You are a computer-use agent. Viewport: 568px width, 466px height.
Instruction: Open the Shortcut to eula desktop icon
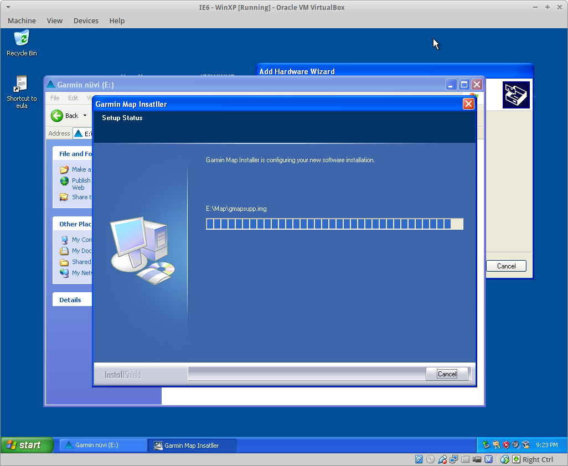[x=22, y=85]
